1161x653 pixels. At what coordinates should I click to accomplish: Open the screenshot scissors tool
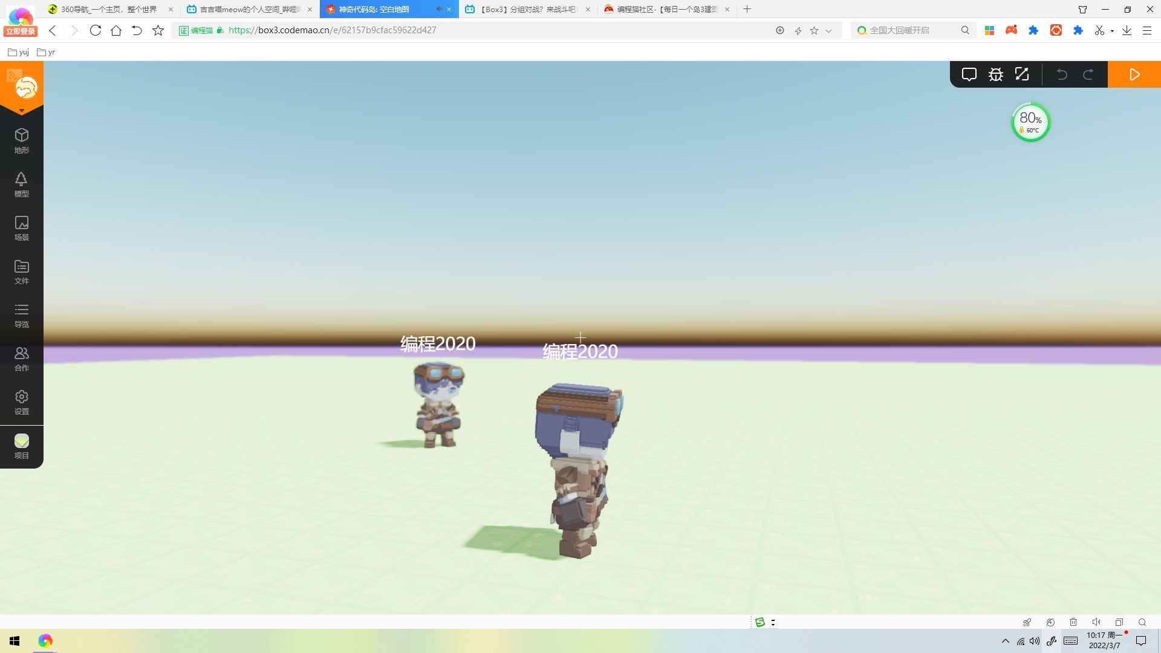coord(1099,30)
